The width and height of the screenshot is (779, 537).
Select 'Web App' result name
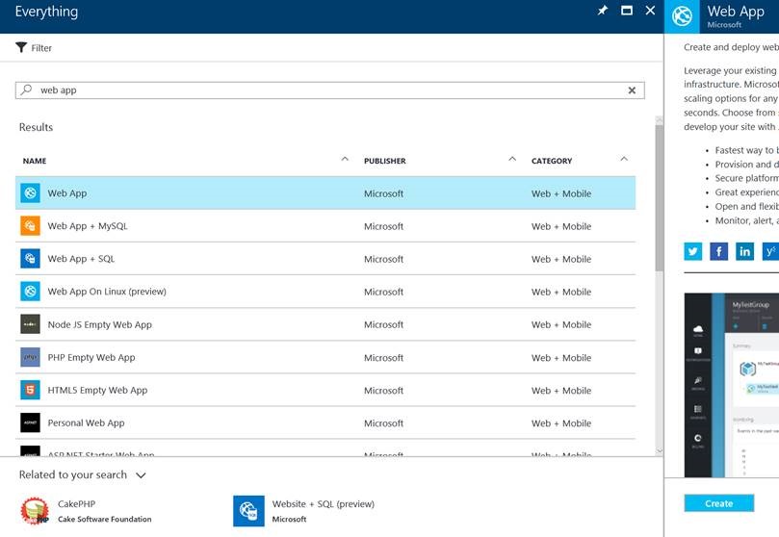click(x=67, y=193)
